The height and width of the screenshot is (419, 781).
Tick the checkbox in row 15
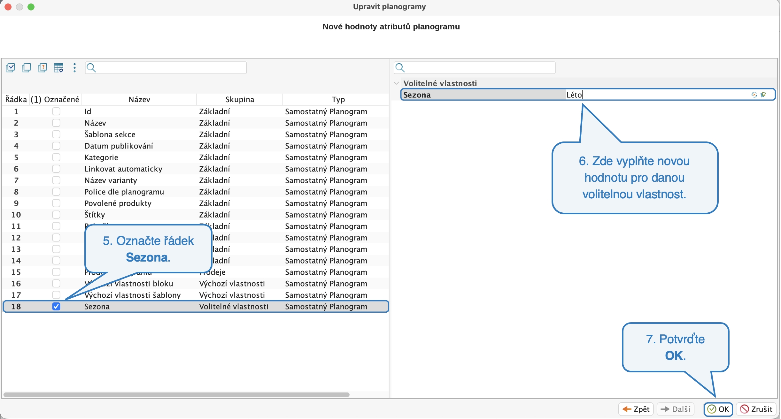click(x=56, y=272)
